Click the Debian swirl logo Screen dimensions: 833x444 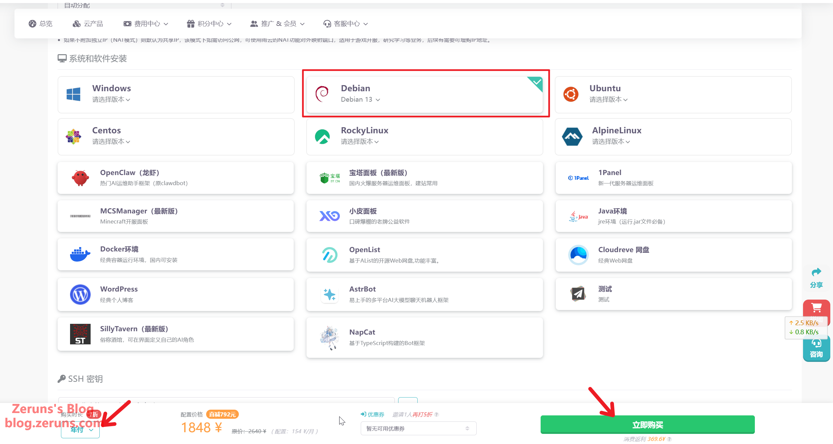322,94
